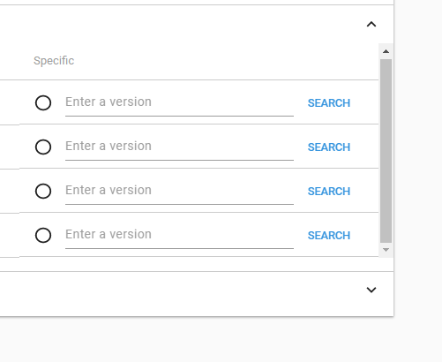Click the scrollbar down arrow

(x=386, y=250)
